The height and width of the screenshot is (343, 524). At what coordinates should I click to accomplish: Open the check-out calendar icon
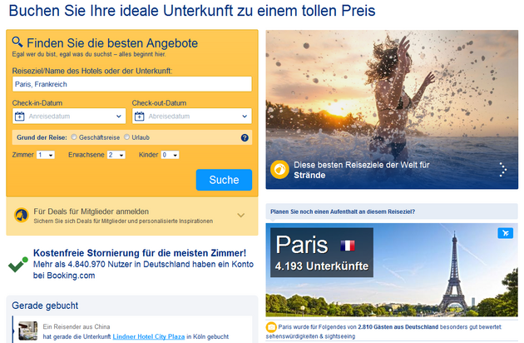[x=140, y=116]
